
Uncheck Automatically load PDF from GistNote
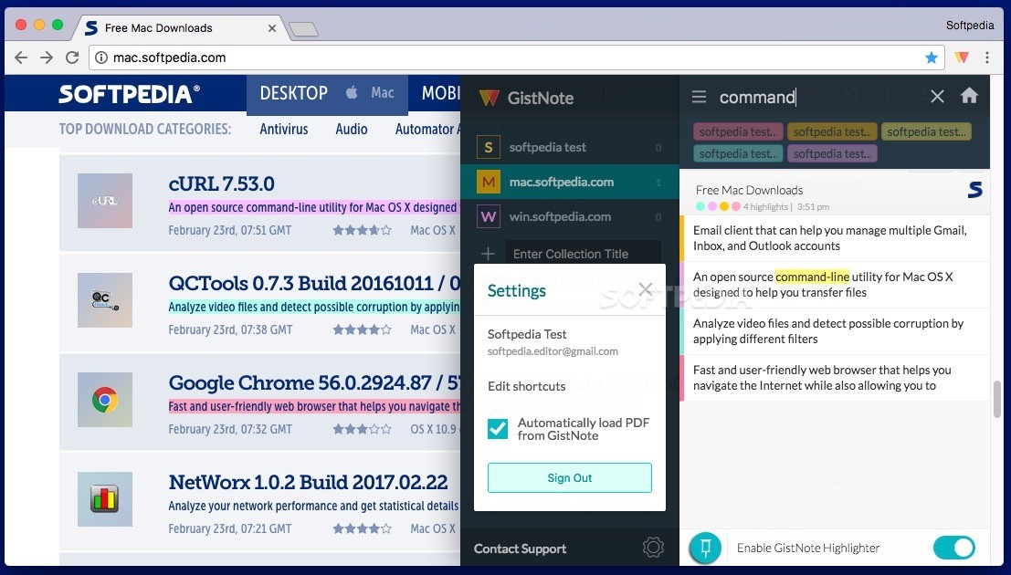tap(498, 429)
